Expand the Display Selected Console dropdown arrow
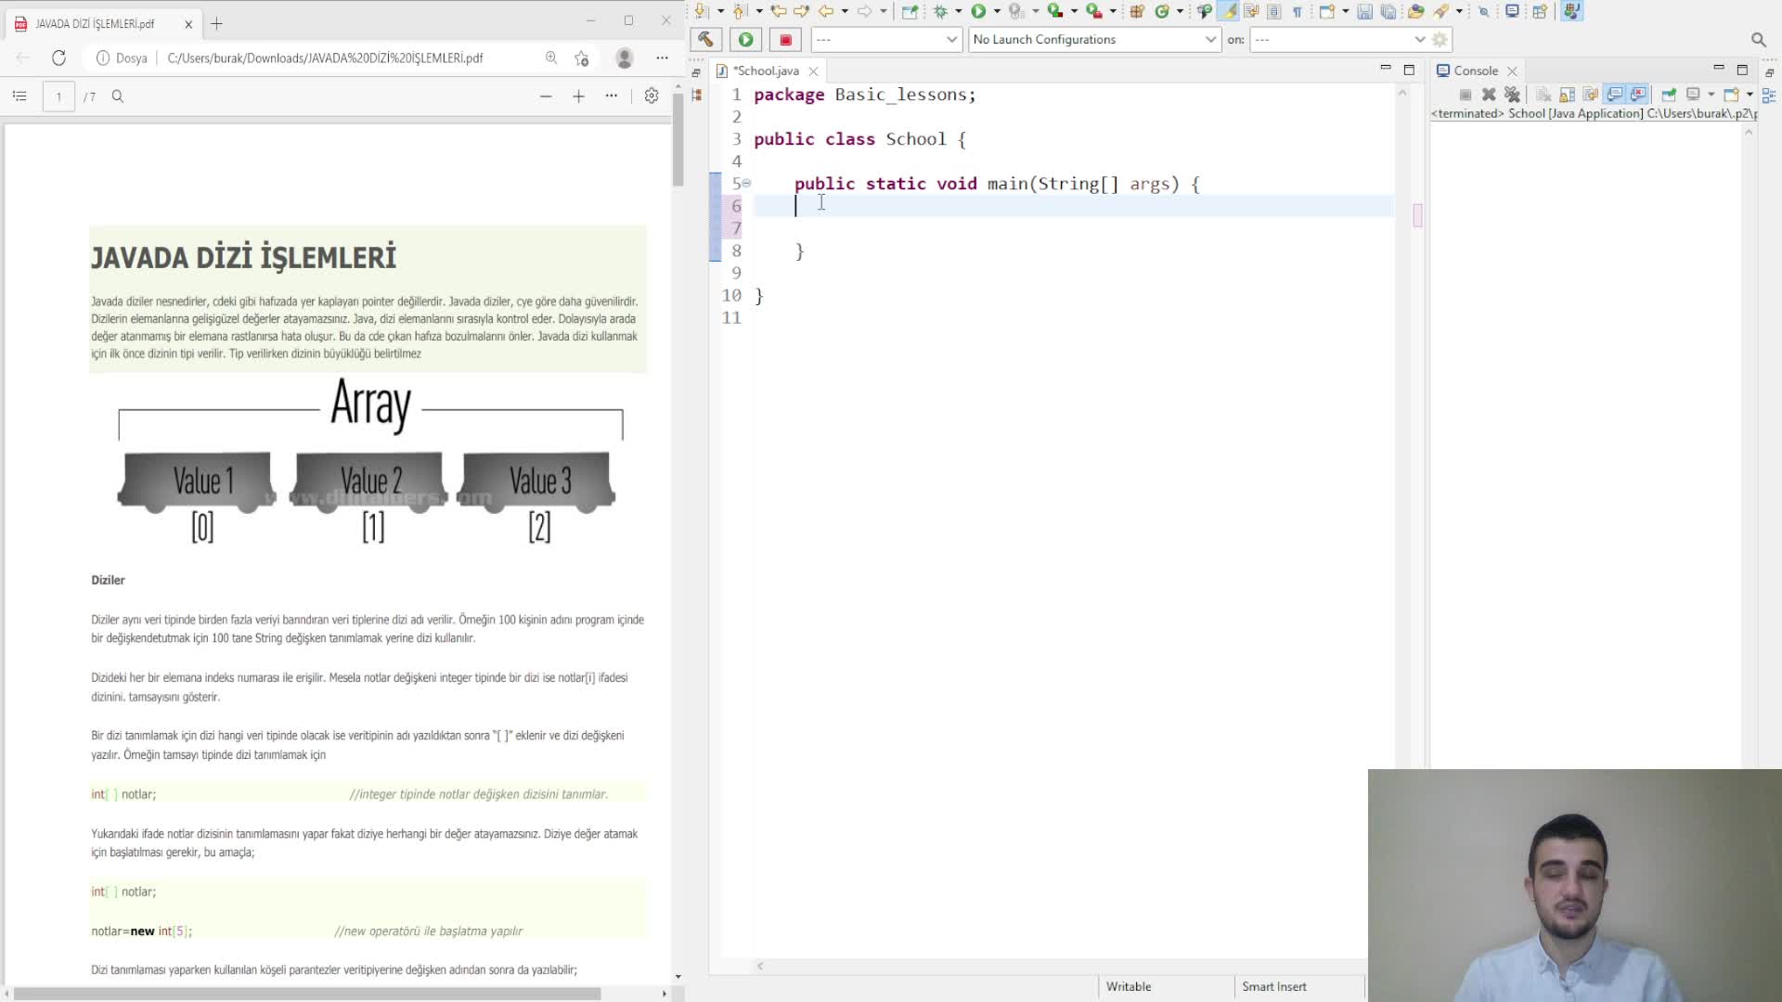 [1711, 95]
